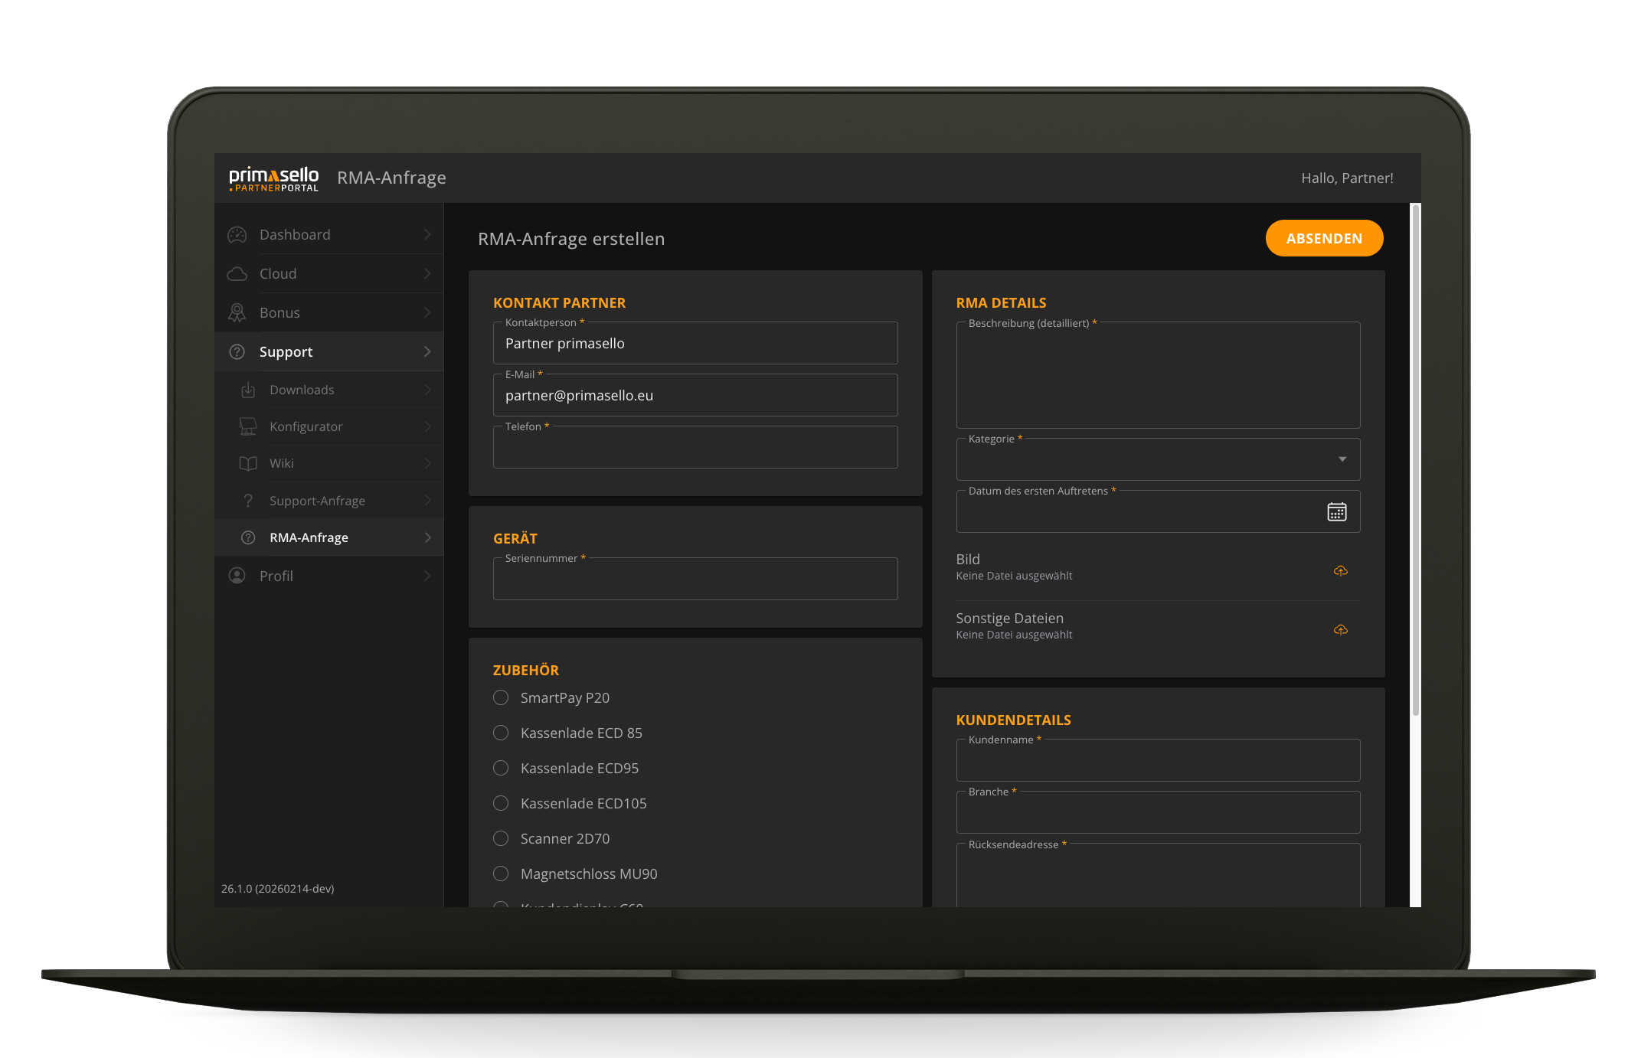1641x1058 pixels.
Task: Click the Bild upload cloud icon
Action: (x=1340, y=571)
